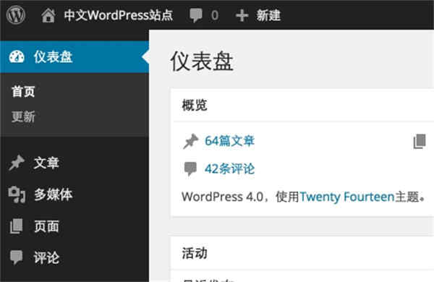Open the 更新 submenu item

(23, 116)
